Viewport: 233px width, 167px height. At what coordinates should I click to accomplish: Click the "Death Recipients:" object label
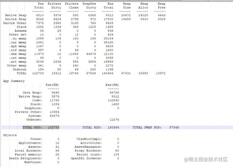pos(25,158)
